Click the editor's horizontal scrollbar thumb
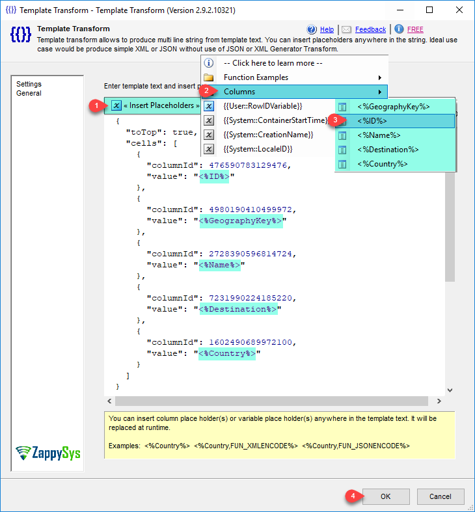The width and height of the screenshot is (475, 512). point(271,401)
